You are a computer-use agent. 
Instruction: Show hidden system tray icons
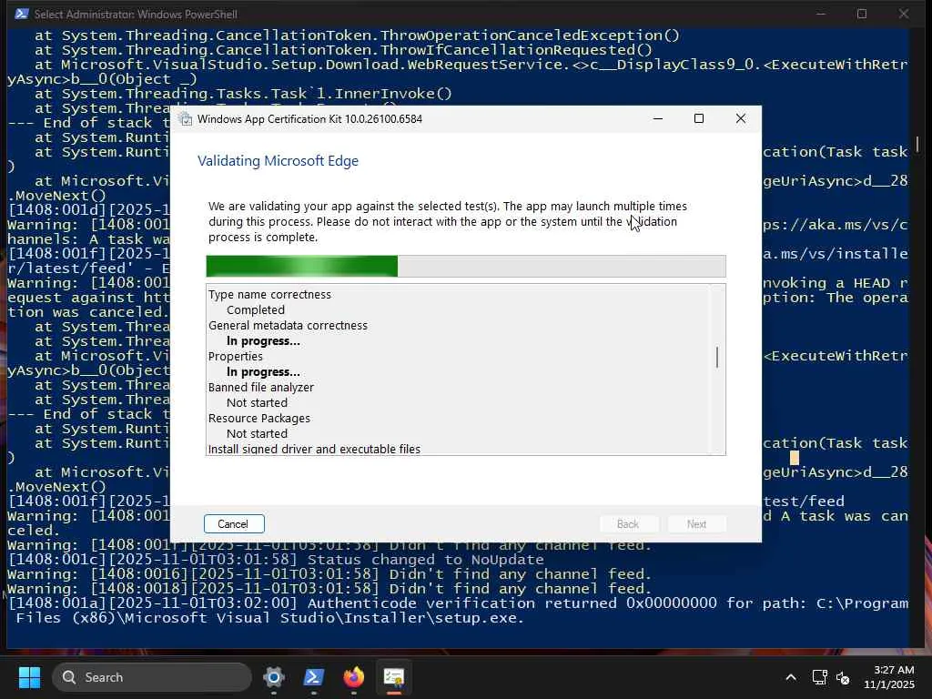791,677
